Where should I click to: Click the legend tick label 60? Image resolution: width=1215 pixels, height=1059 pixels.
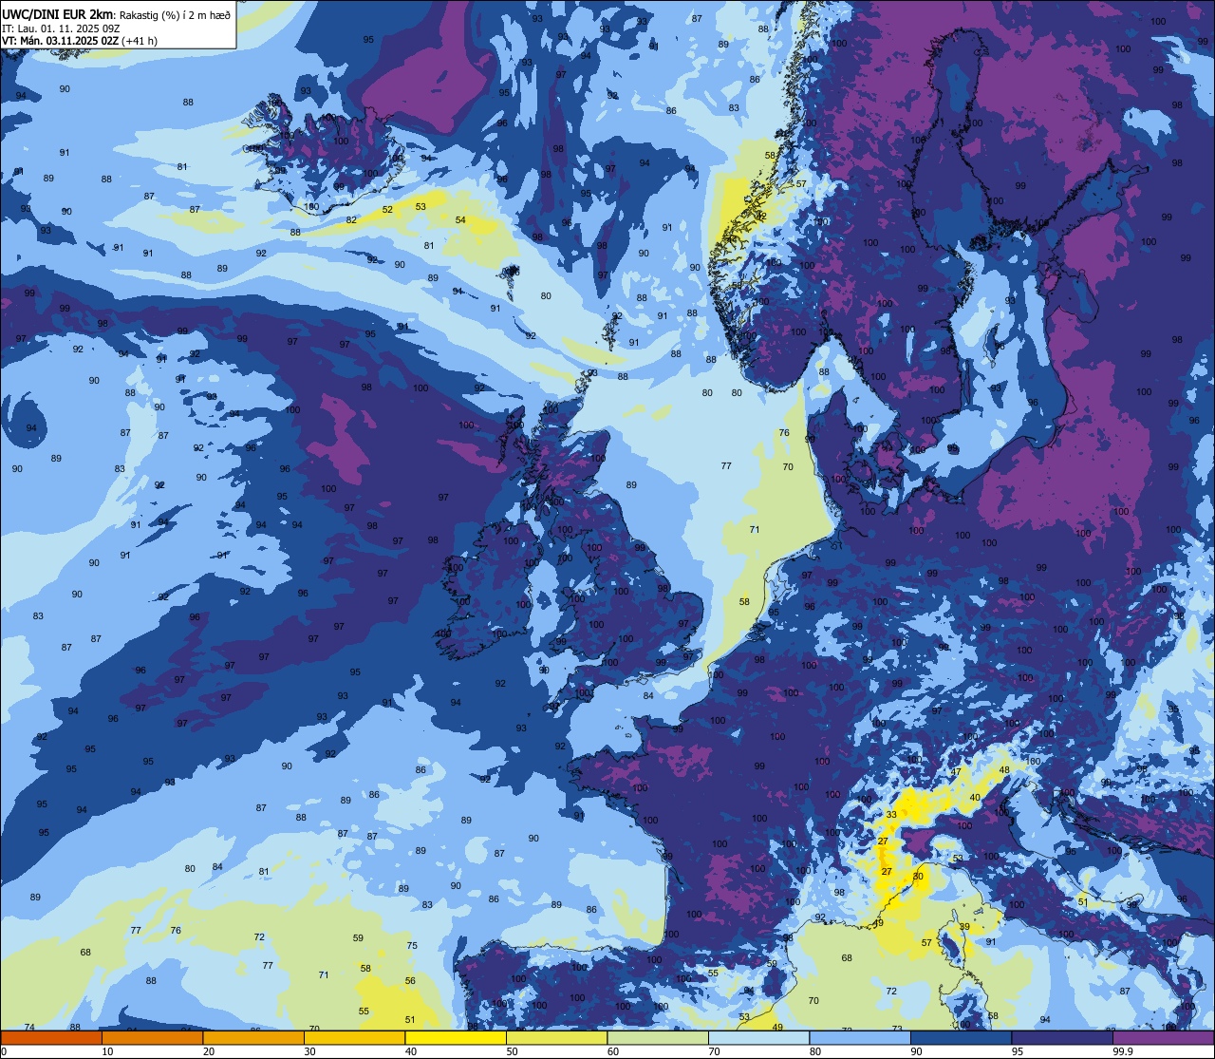tap(612, 1051)
